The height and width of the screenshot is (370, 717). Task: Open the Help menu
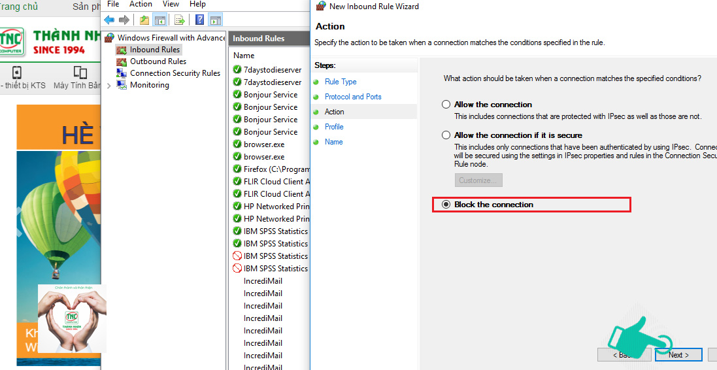tap(197, 4)
